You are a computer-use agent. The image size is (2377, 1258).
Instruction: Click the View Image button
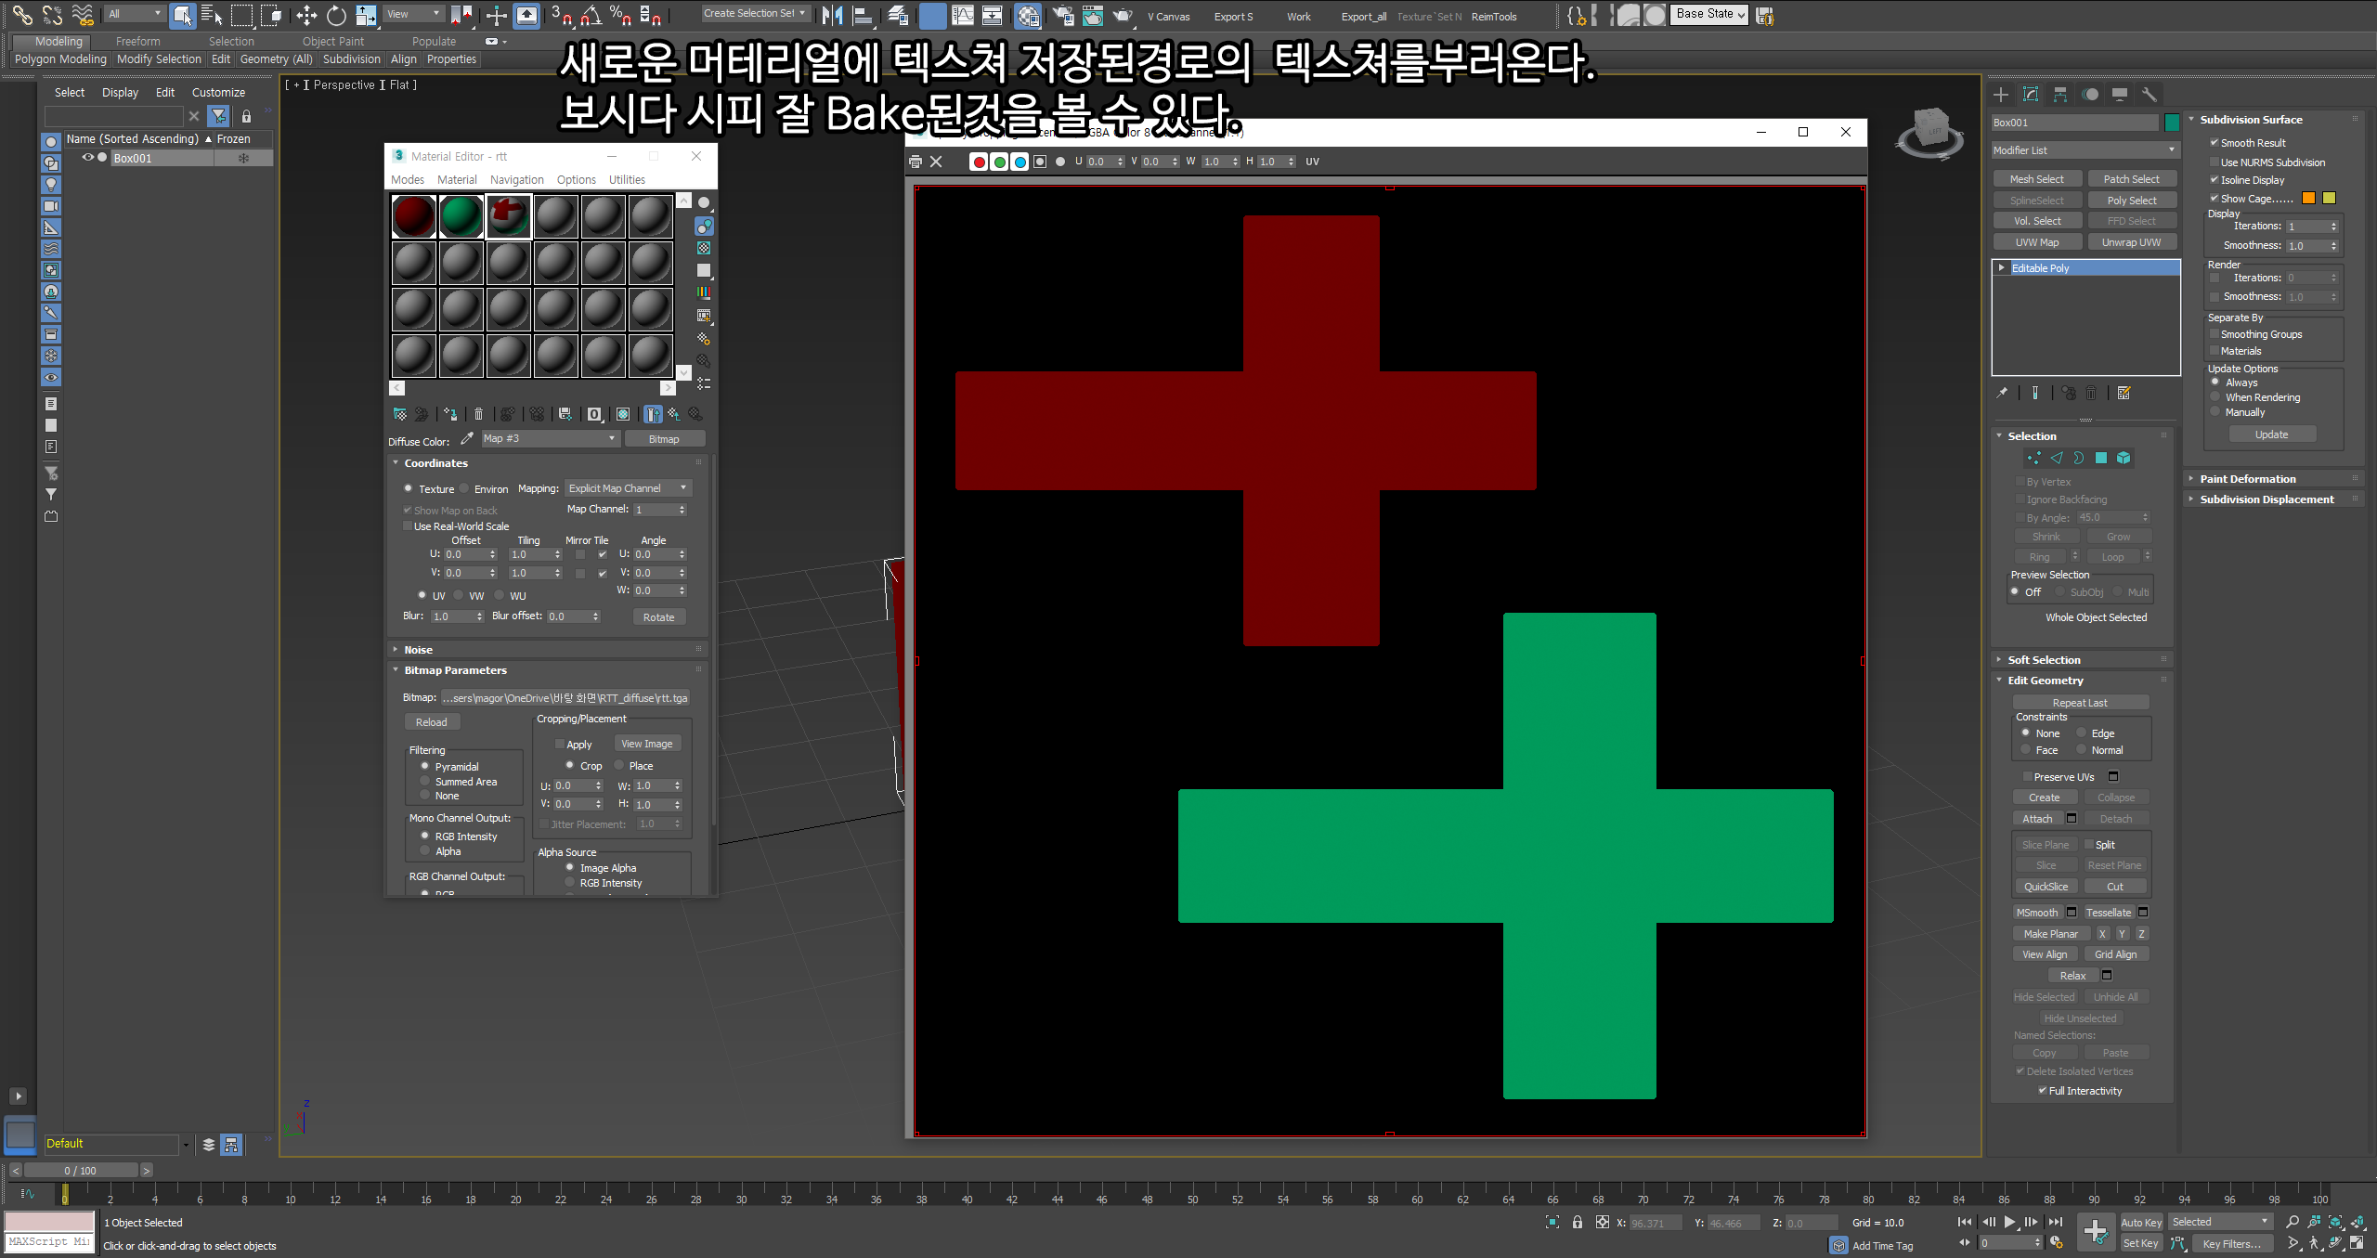point(646,744)
